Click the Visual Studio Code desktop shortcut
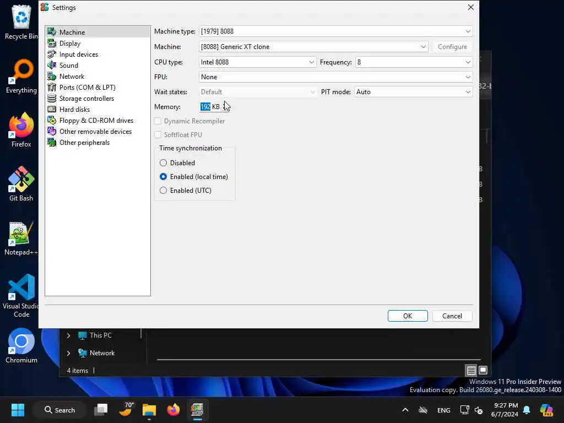 [21, 296]
